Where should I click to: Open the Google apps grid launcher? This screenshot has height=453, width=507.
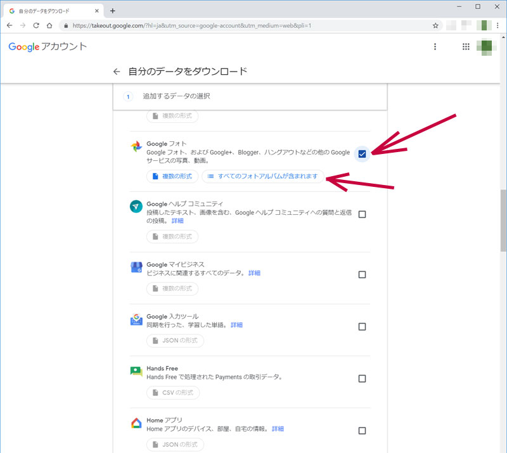[466, 47]
